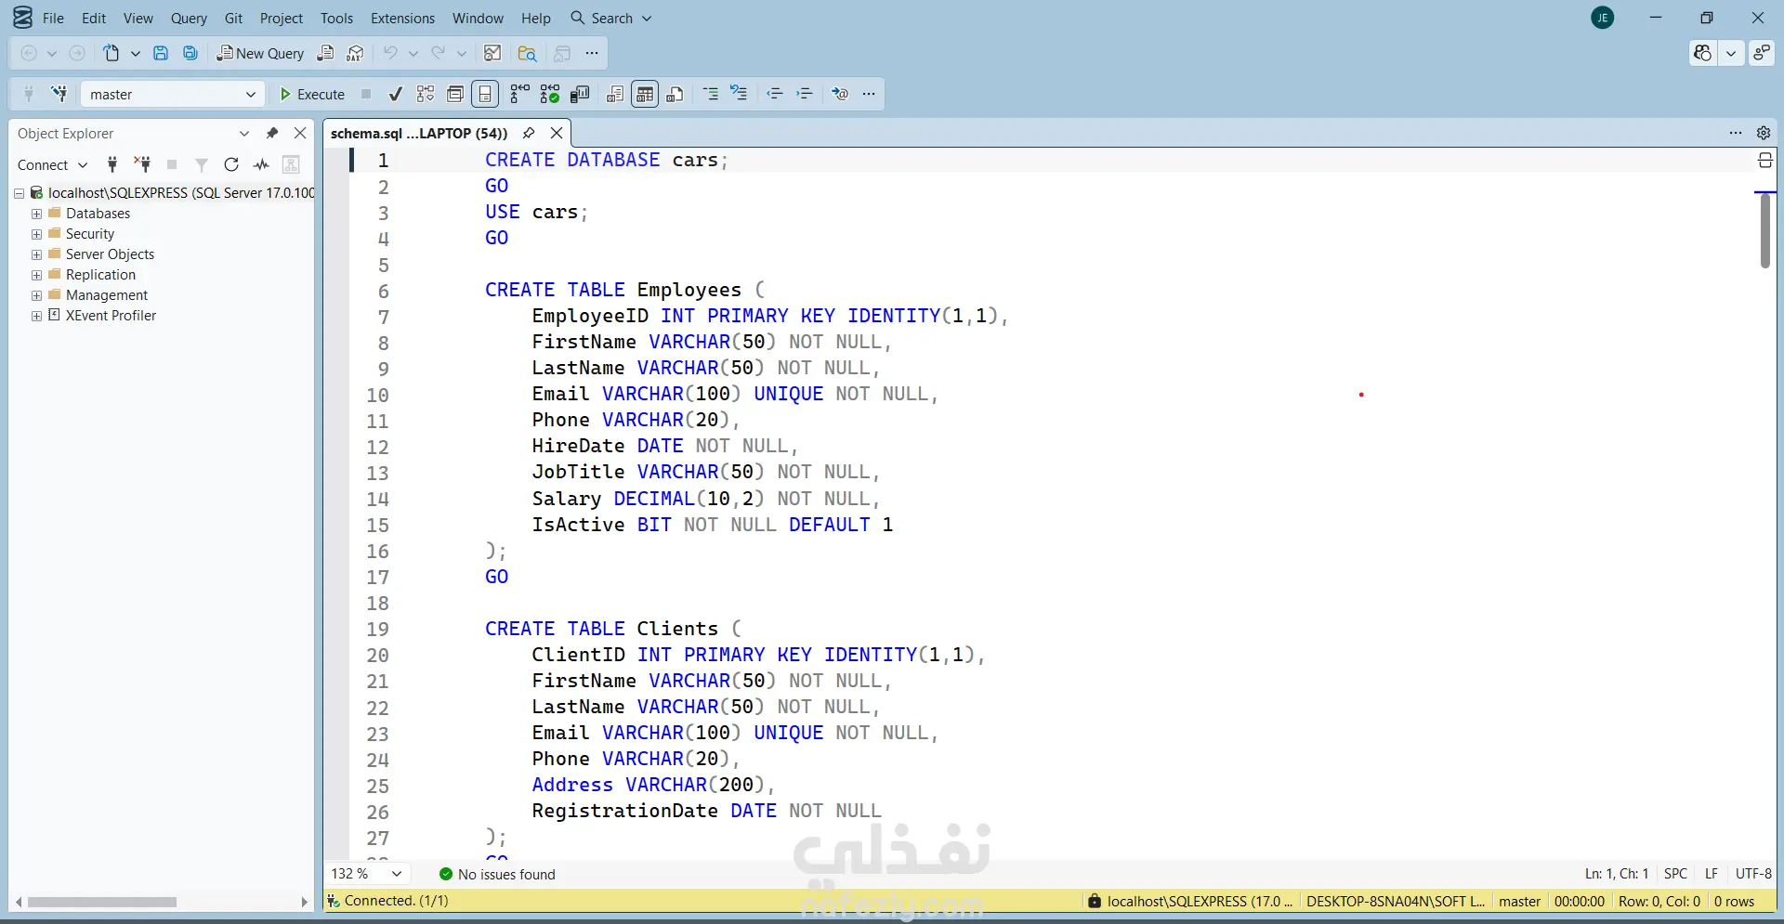Click the Execute button
Image resolution: width=1784 pixels, height=924 pixels.
(x=313, y=94)
